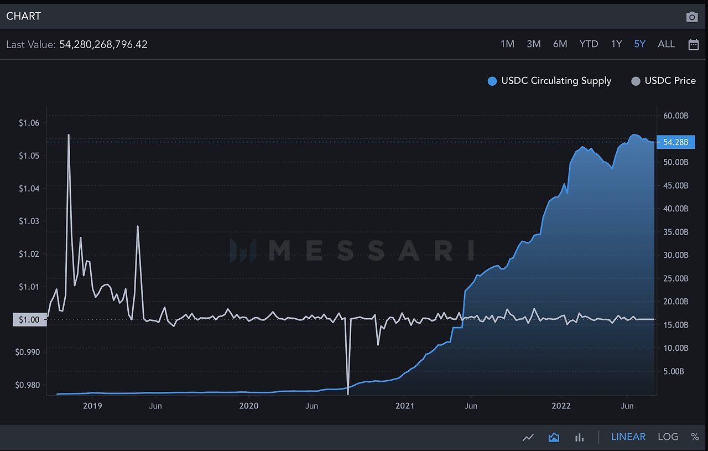Click the 30.00B label on the supply axis
Screen dimensions: 708x451
tap(676, 255)
